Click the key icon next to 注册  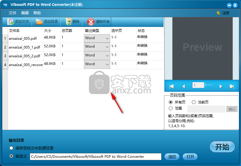[x=218, y=13]
